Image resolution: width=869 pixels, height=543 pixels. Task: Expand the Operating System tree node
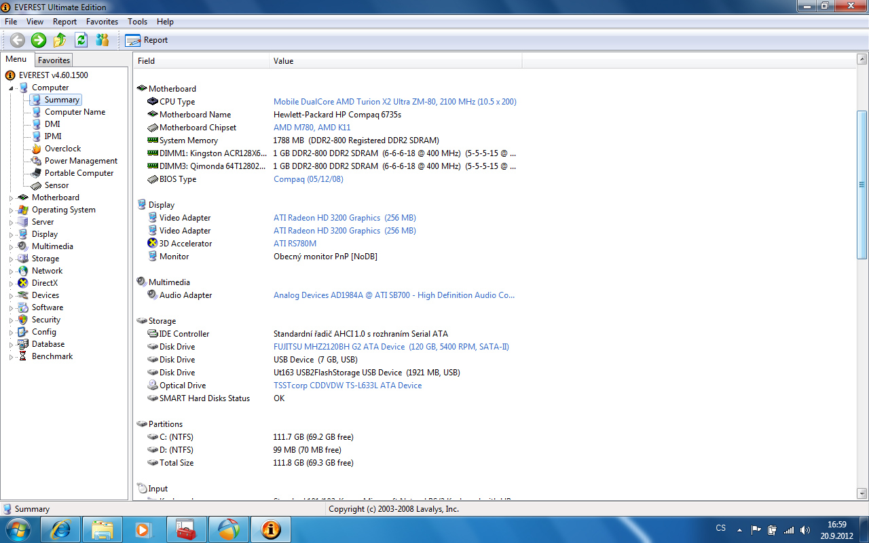coord(11,210)
